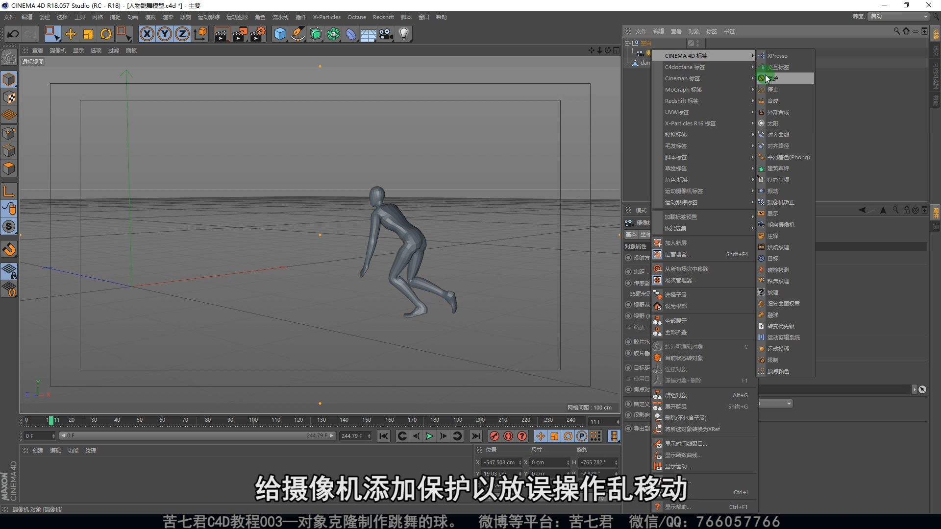Expand Redshift 标签 submenu
Viewport: 941px width, 529px height.
[704, 101]
